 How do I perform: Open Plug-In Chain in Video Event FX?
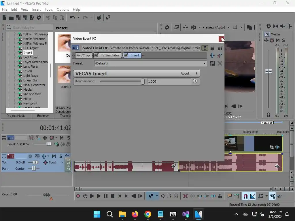point(212,55)
